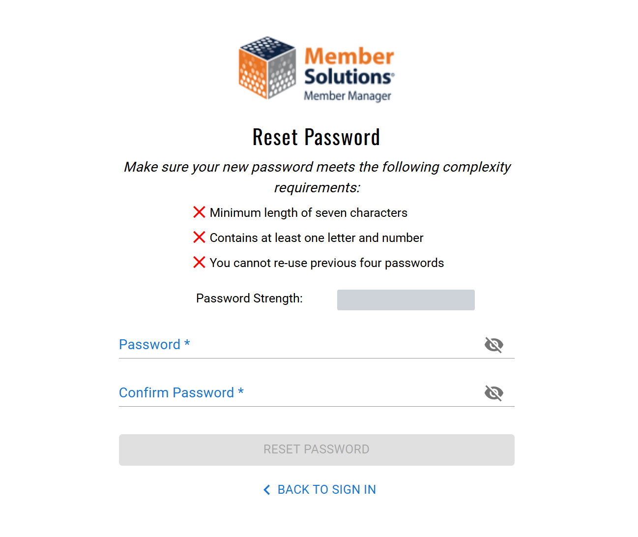Image resolution: width=638 pixels, height=537 pixels.
Task: Toggle visibility of the Confirm Password field
Action: [x=493, y=393]
